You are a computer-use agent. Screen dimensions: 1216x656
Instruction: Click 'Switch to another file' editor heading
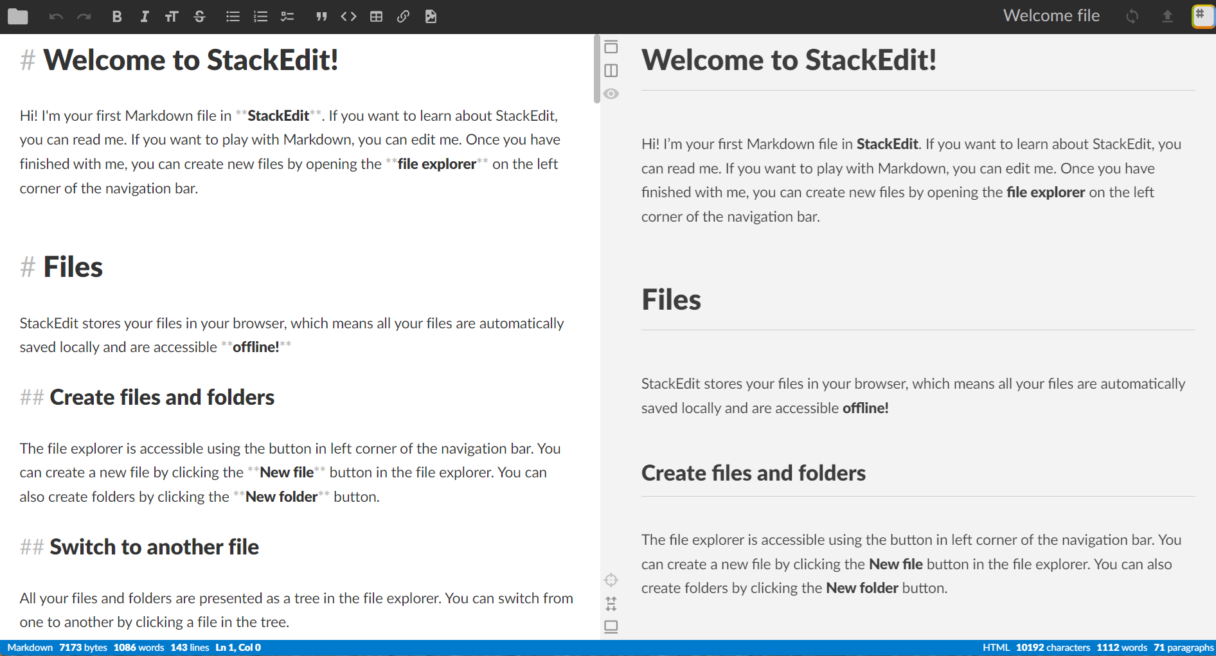click(x=154, y=547)
